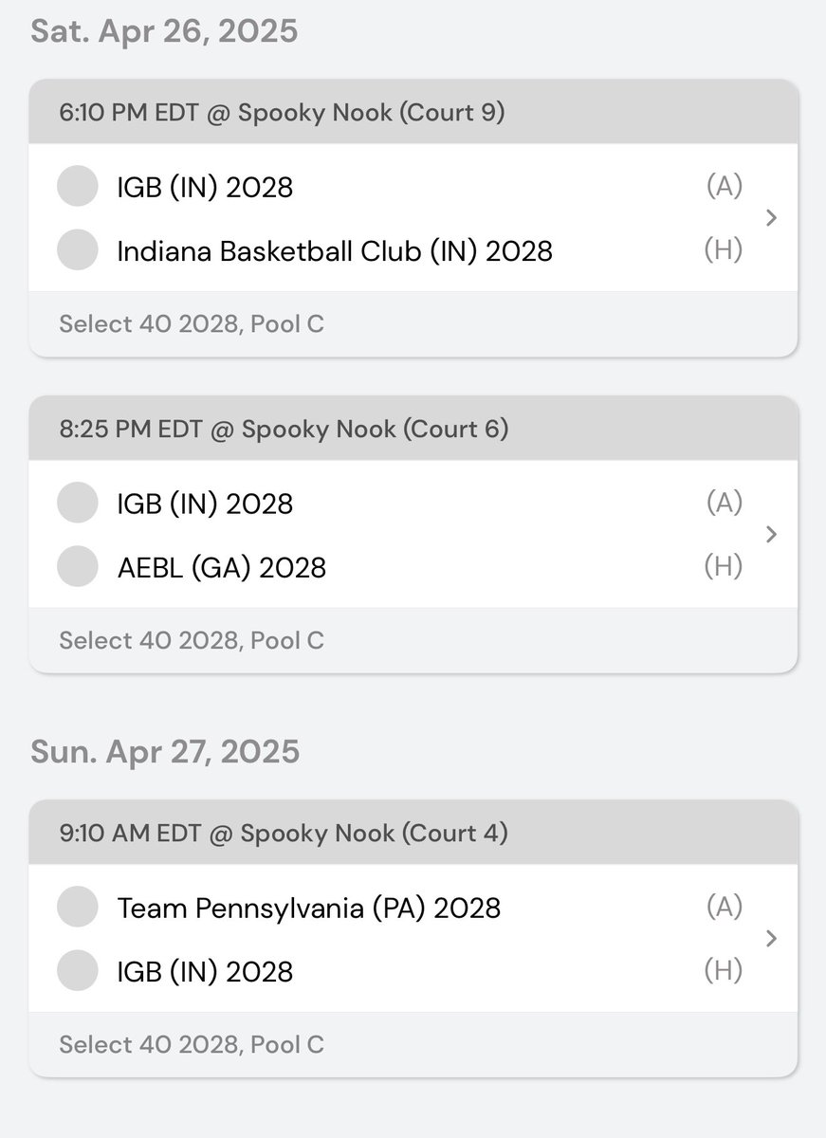826x1138 pixels.
Task: Open Indiana Basketball Club (IN) 2028 team
Action: coord(335,251)
